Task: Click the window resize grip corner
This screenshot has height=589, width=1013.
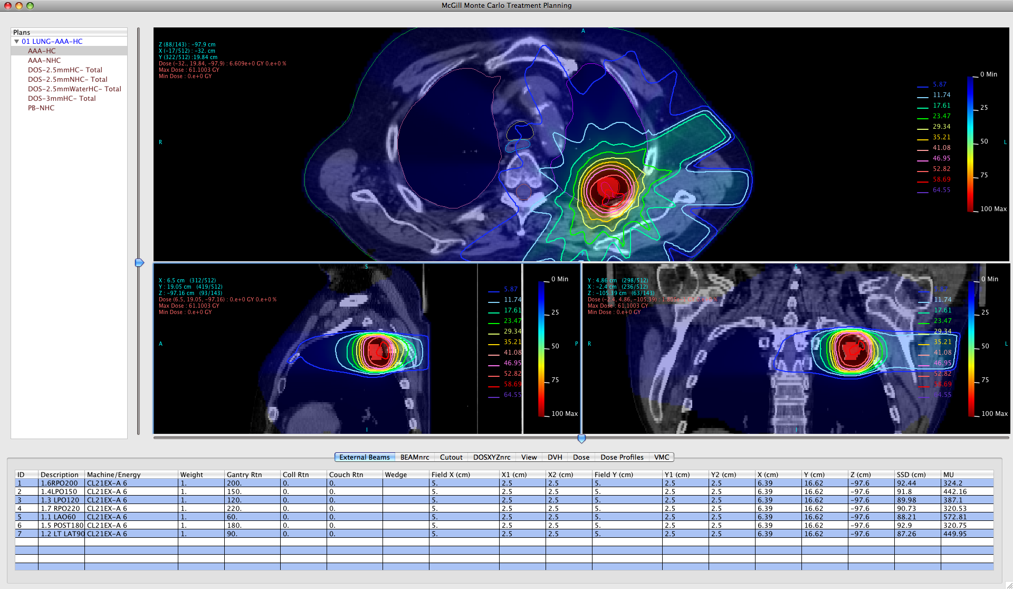Action: (1009, 585)
